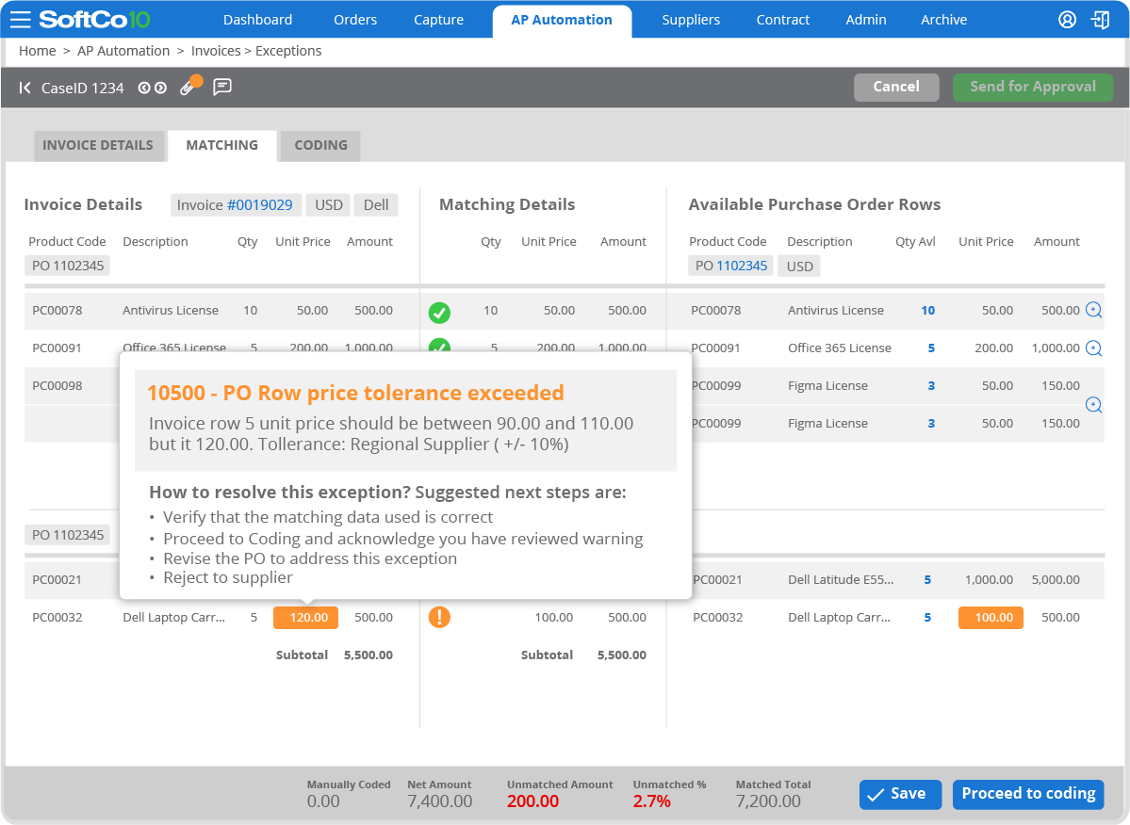This screenshot has height=825, width=1130.
Task: Click the user profile icon
Action: coord(1067,20)
